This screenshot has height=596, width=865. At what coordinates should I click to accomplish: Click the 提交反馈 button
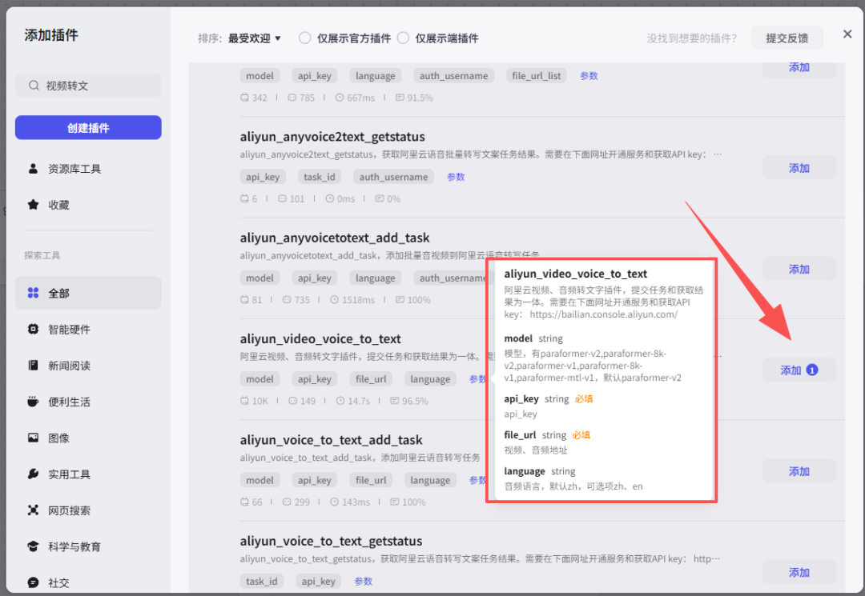click(787, 38)
